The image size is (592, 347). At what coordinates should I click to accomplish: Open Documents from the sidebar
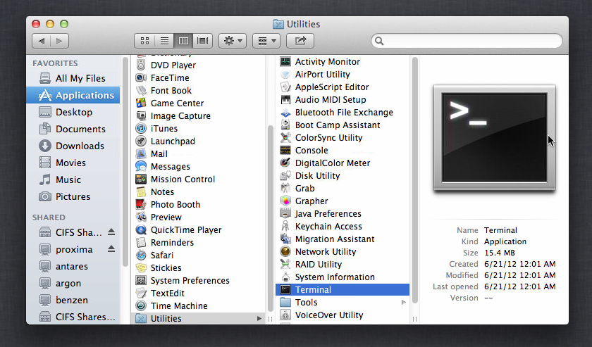pos(73,129)
